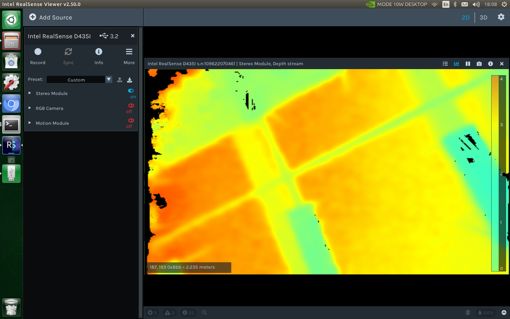This screenshot has width=510, height=319.
Task: Open device Info icon
Action: (99, 52)
